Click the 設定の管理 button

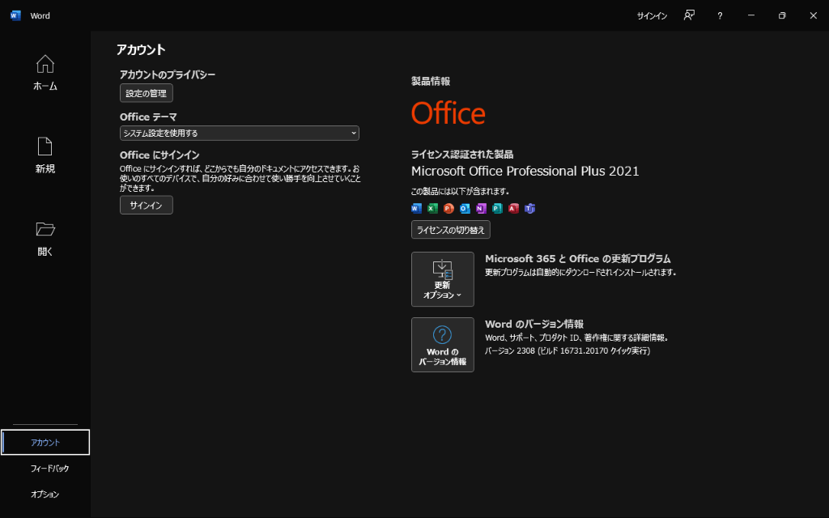pos(147,93)
